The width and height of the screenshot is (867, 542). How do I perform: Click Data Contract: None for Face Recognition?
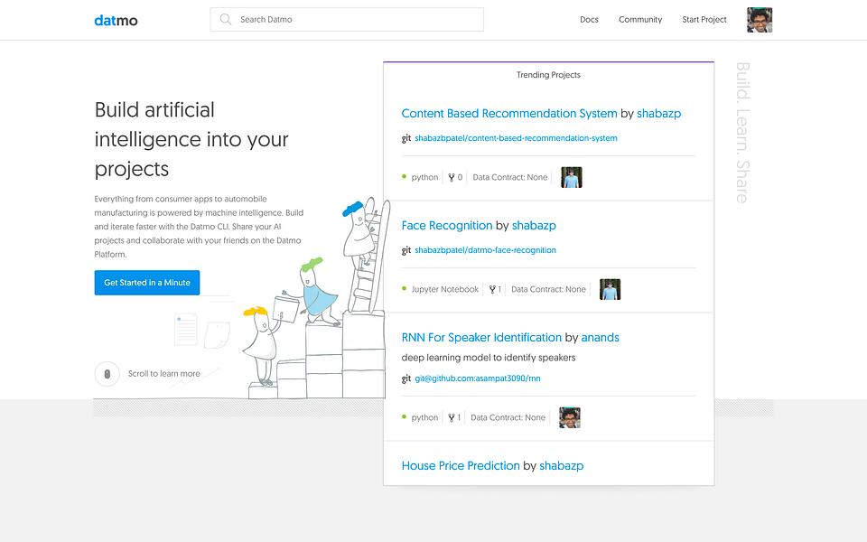[548, 290]
